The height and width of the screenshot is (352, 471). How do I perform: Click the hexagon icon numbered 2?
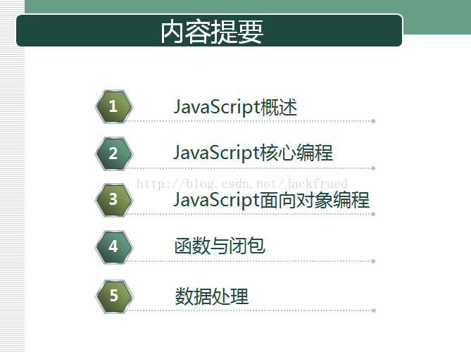[x=114, y=153]
